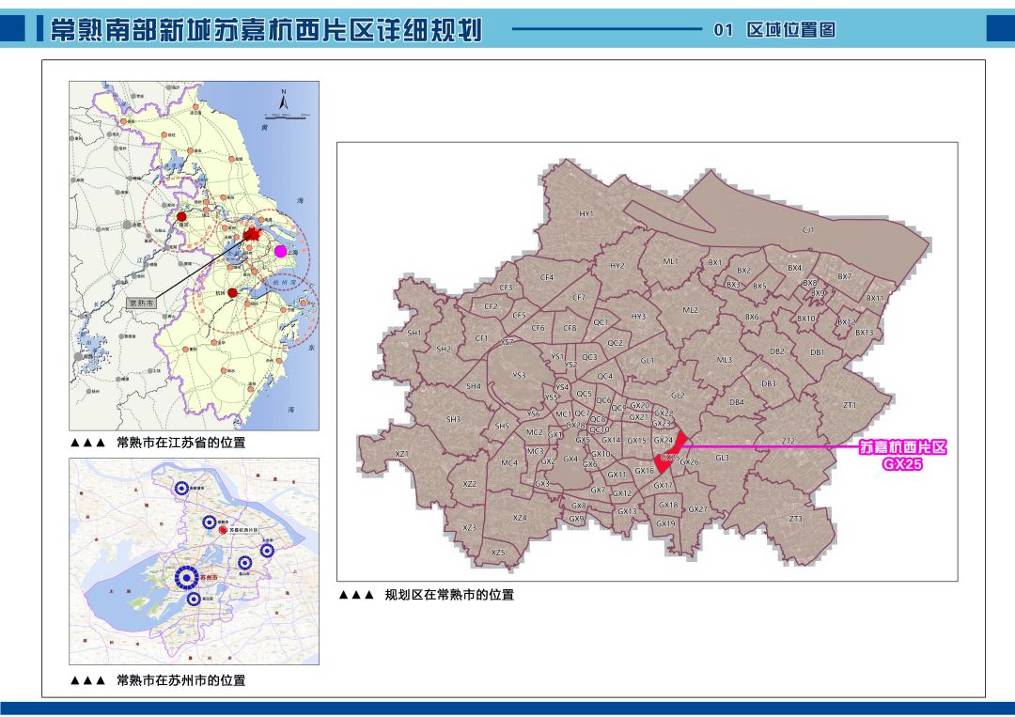This screenshot has height=717, width=1015.
Task: Click the red dot marker near Hangzhou
Action: coord(232,292)
